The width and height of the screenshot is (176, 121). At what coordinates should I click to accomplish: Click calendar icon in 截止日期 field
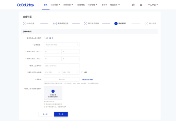click(x=78, y=72)
